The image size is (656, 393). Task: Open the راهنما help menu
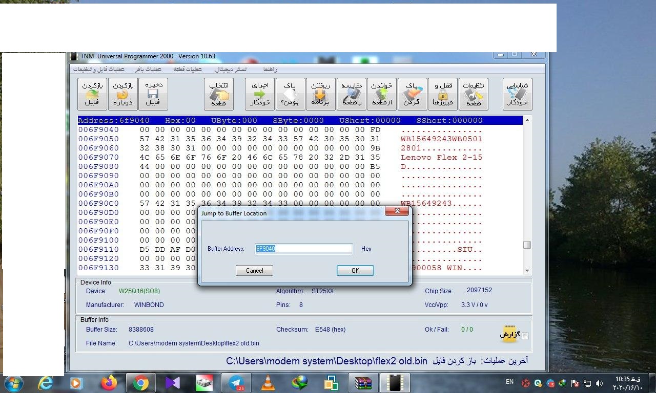click(271, 69)
